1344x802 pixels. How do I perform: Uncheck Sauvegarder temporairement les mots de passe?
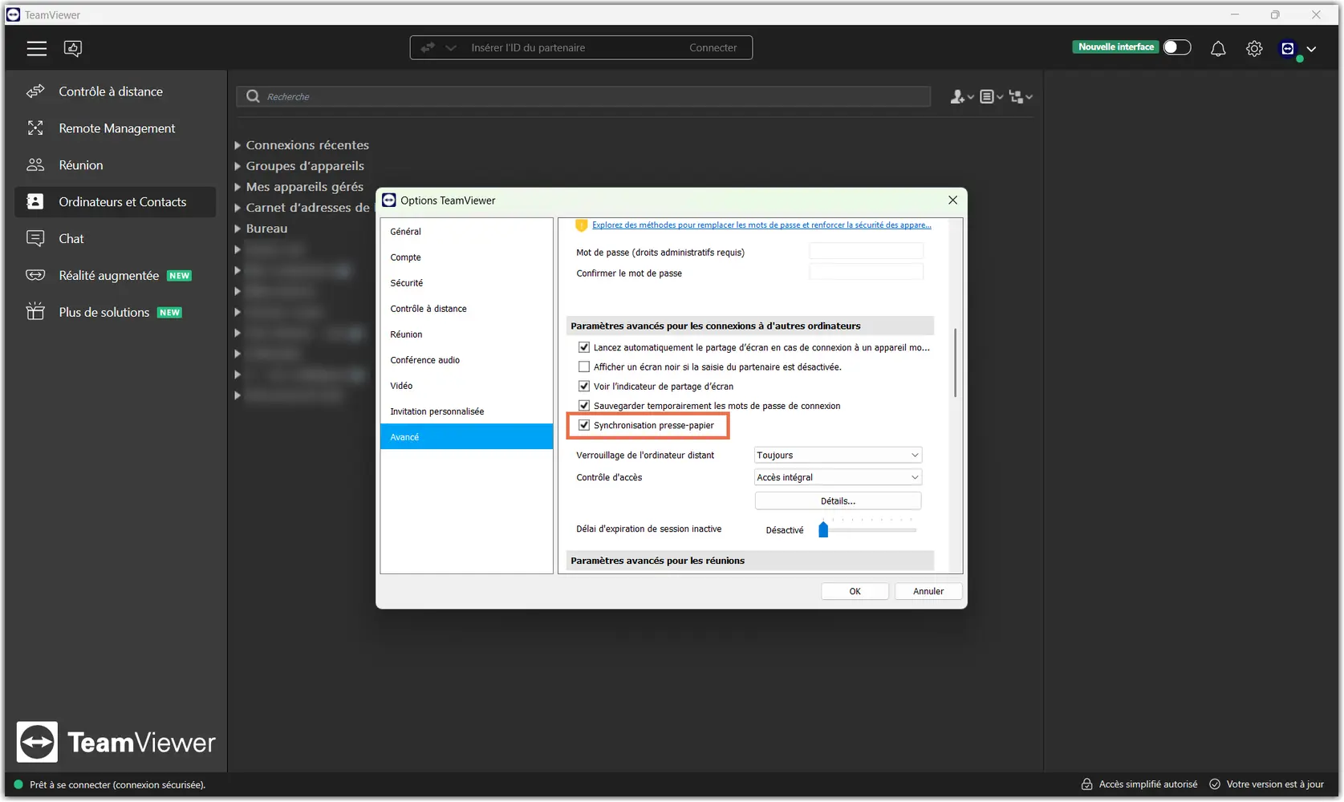(x=584, y=406)
